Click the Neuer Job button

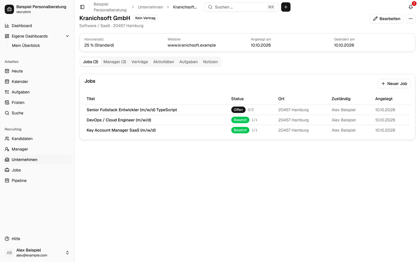394,84
